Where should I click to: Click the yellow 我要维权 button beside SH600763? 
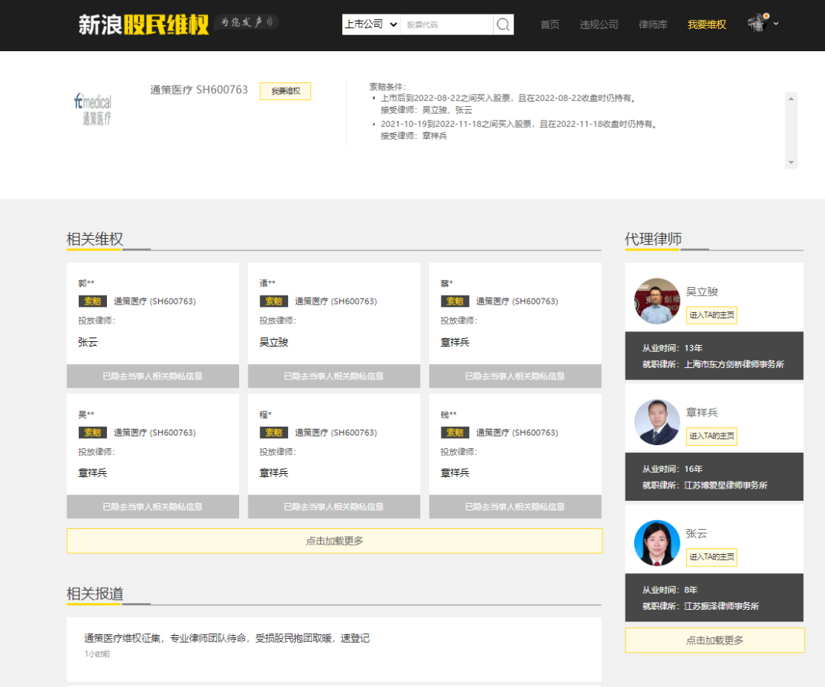pyautogui.click(x=286, y=91)
